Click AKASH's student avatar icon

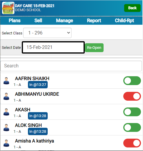[6, 112]
